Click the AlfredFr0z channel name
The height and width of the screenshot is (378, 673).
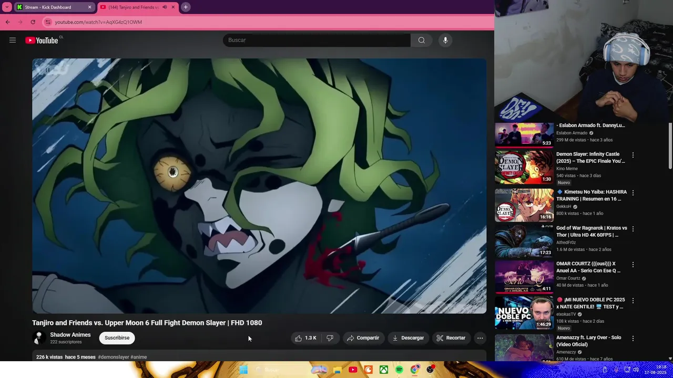[566, 243]
